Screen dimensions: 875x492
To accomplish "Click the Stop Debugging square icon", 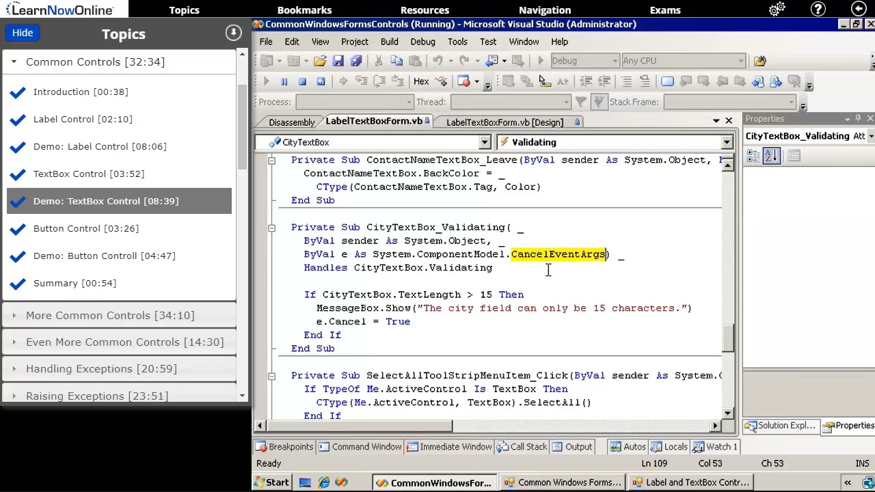I will tap(302, 81).
